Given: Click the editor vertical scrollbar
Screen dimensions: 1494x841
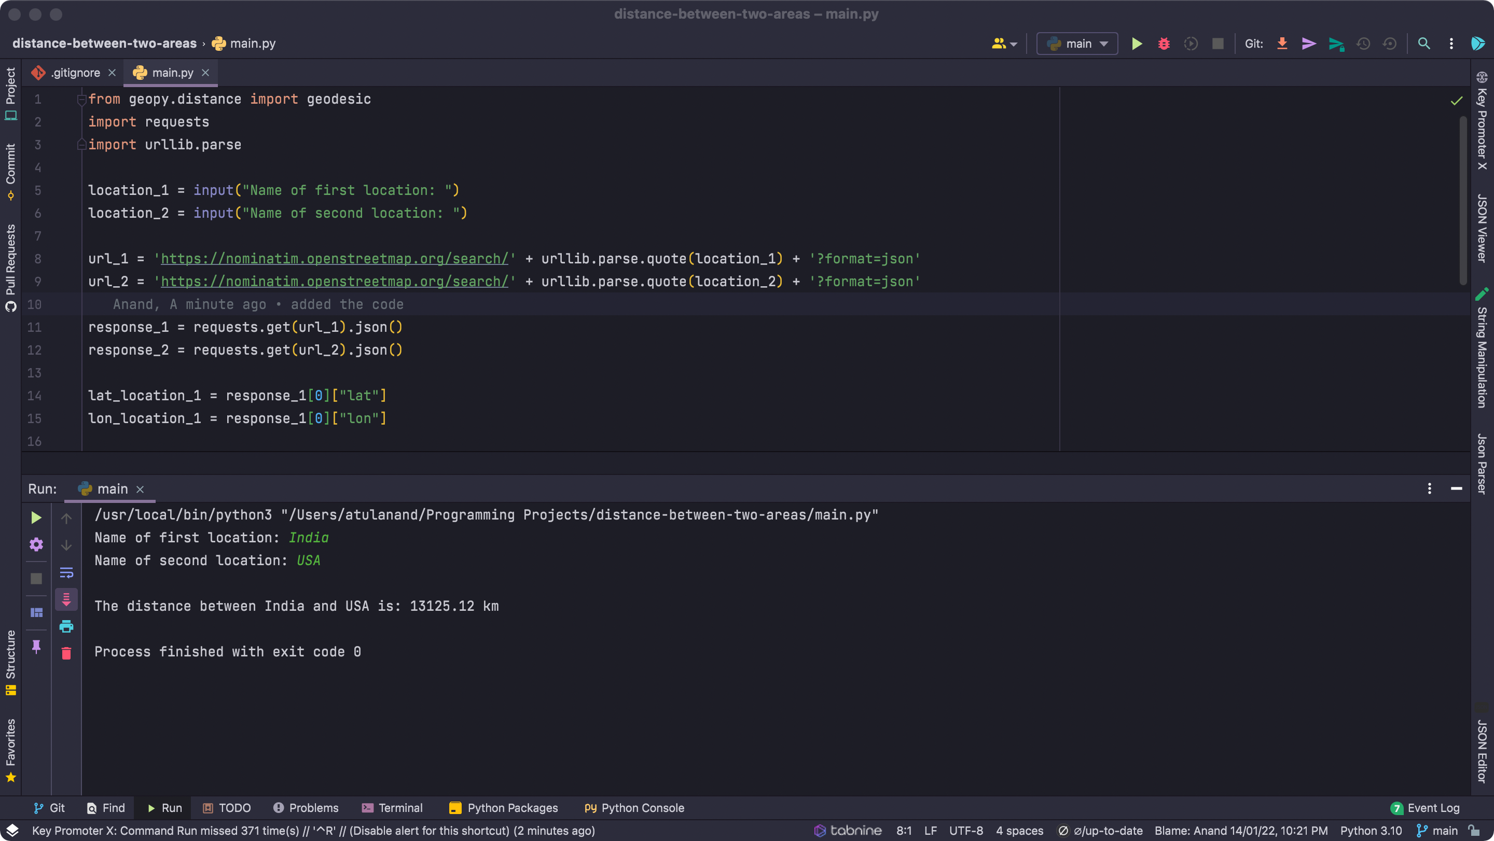Looking at the screenshot, I should click(1463, 200).
